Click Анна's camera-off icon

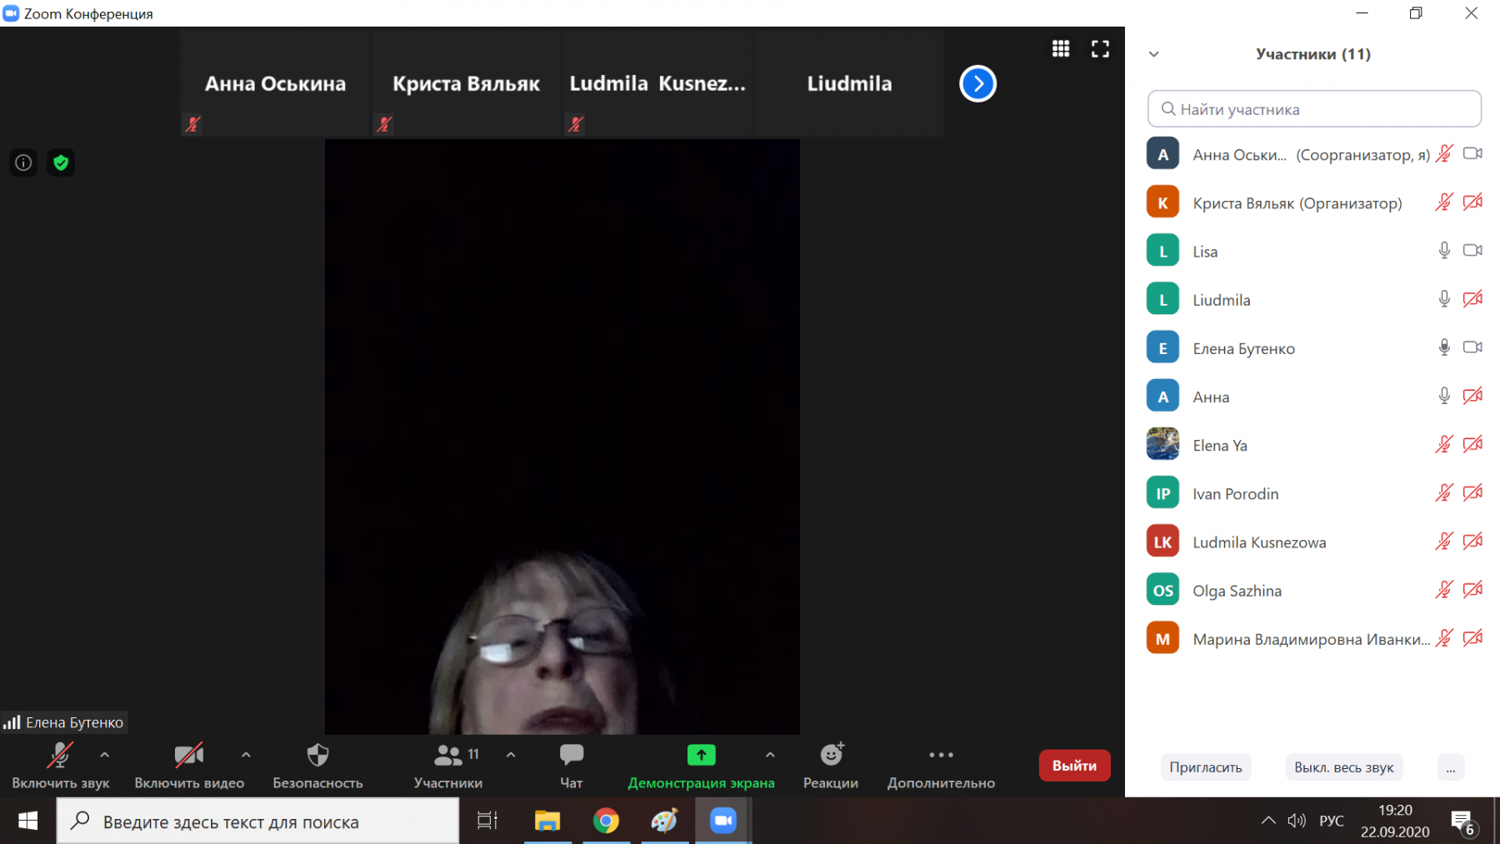(1472, 395)
